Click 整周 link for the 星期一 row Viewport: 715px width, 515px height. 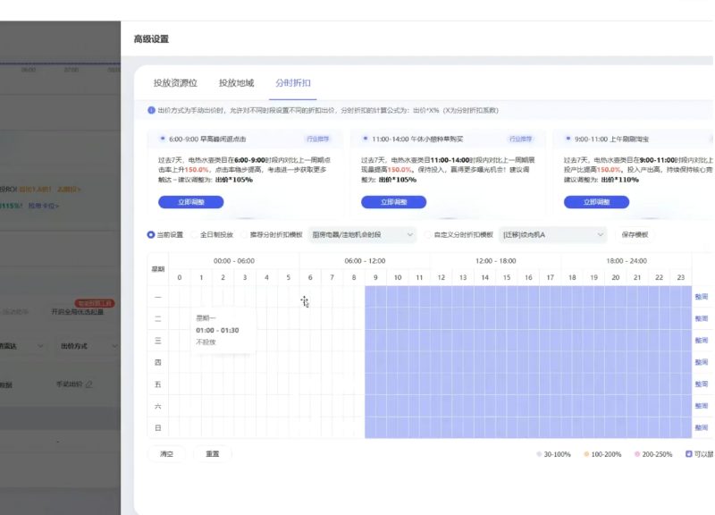[x=702, y=297]
